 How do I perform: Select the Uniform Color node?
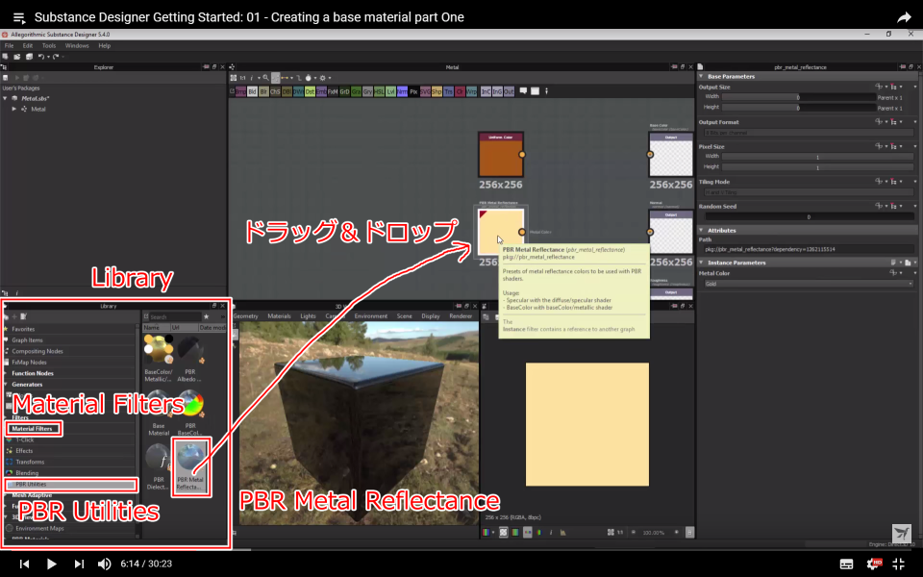[x=500, y=154]
